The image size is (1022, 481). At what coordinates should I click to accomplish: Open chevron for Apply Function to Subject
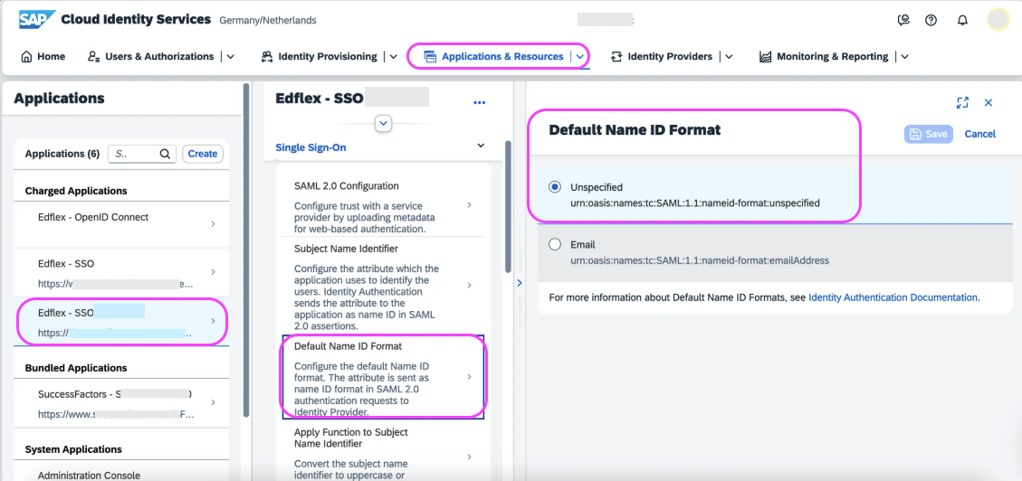pos(469,457)
